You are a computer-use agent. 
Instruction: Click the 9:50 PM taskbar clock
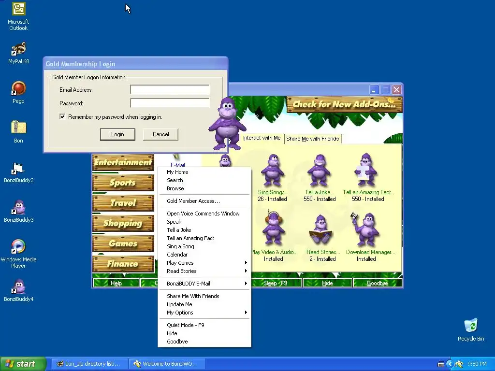click(477, 364)
